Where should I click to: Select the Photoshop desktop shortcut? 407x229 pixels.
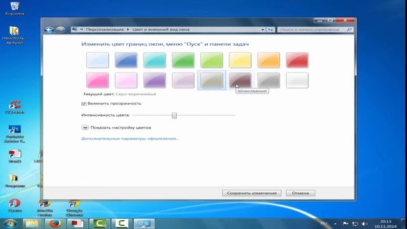(15, 134)
